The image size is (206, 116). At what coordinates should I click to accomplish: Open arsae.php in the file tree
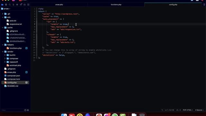point(12,72)
